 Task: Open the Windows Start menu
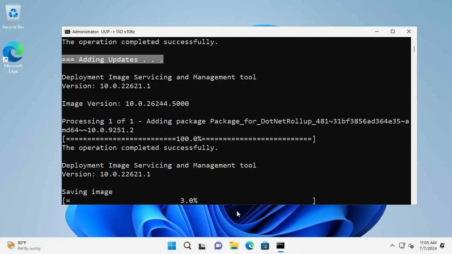pyautogui.click(x=172, y=246)
